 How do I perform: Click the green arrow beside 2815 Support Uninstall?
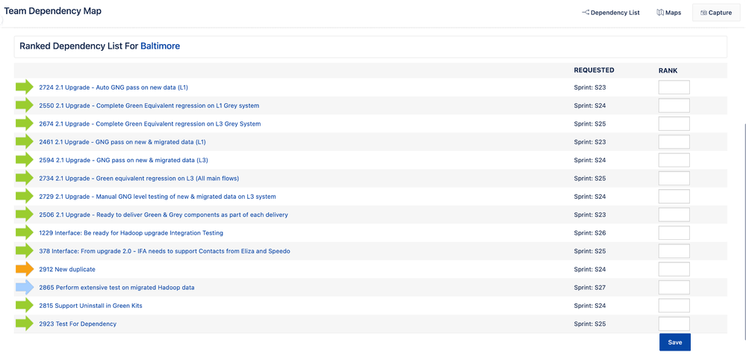click(x=24, y=305)
